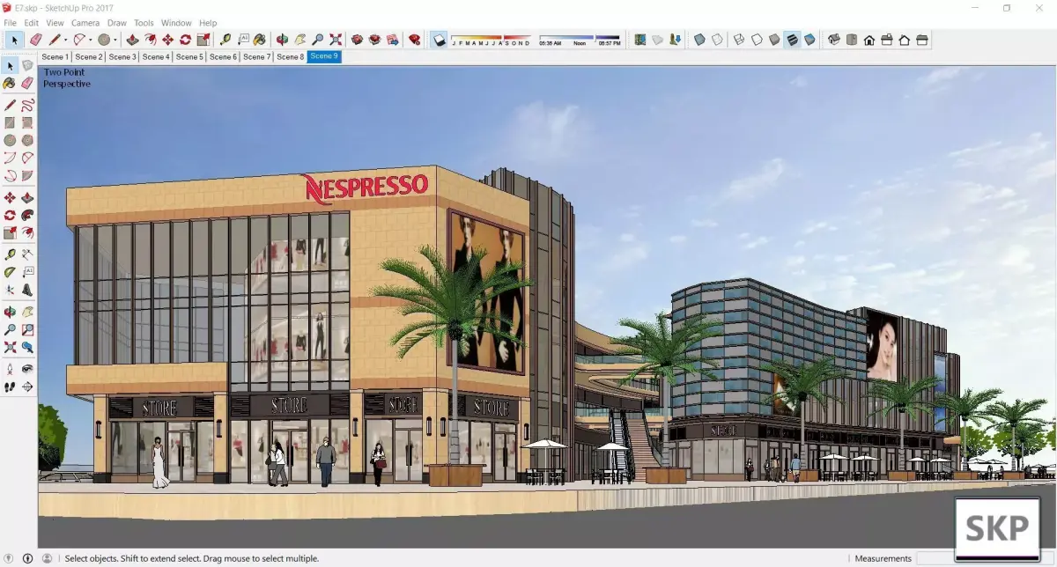
Task: Select the Paint Bucket tool in left toolbar
Action: (x=10, y=83)
